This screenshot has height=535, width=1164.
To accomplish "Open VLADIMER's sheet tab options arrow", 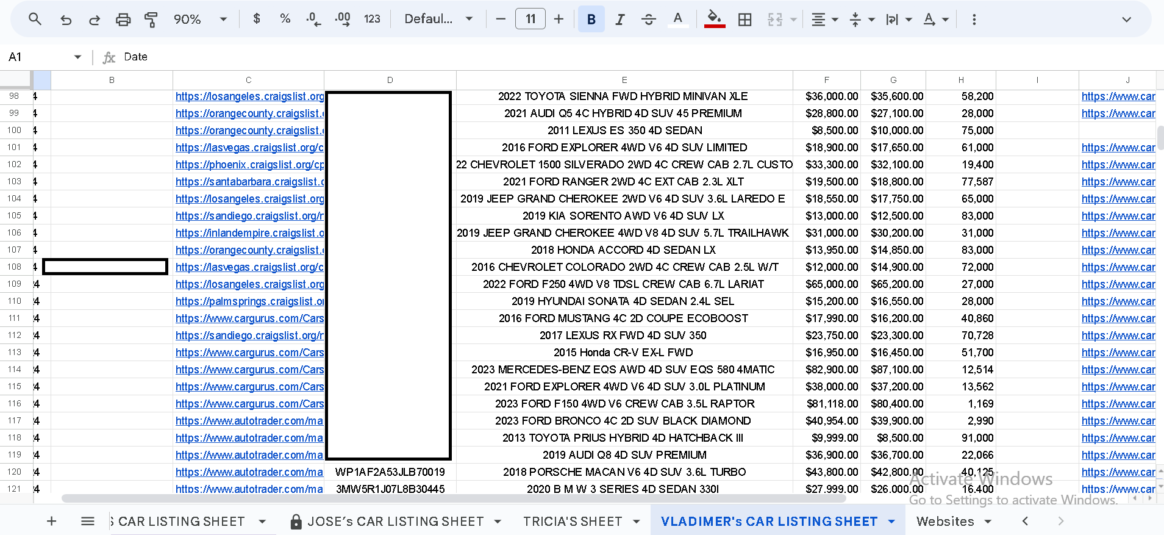I will (891, 522).
